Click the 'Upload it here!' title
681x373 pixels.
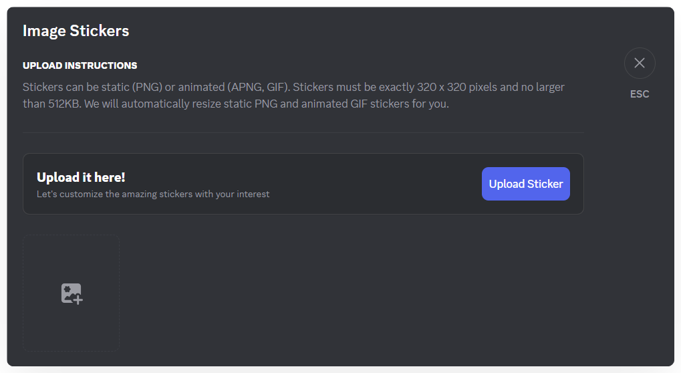81,177
